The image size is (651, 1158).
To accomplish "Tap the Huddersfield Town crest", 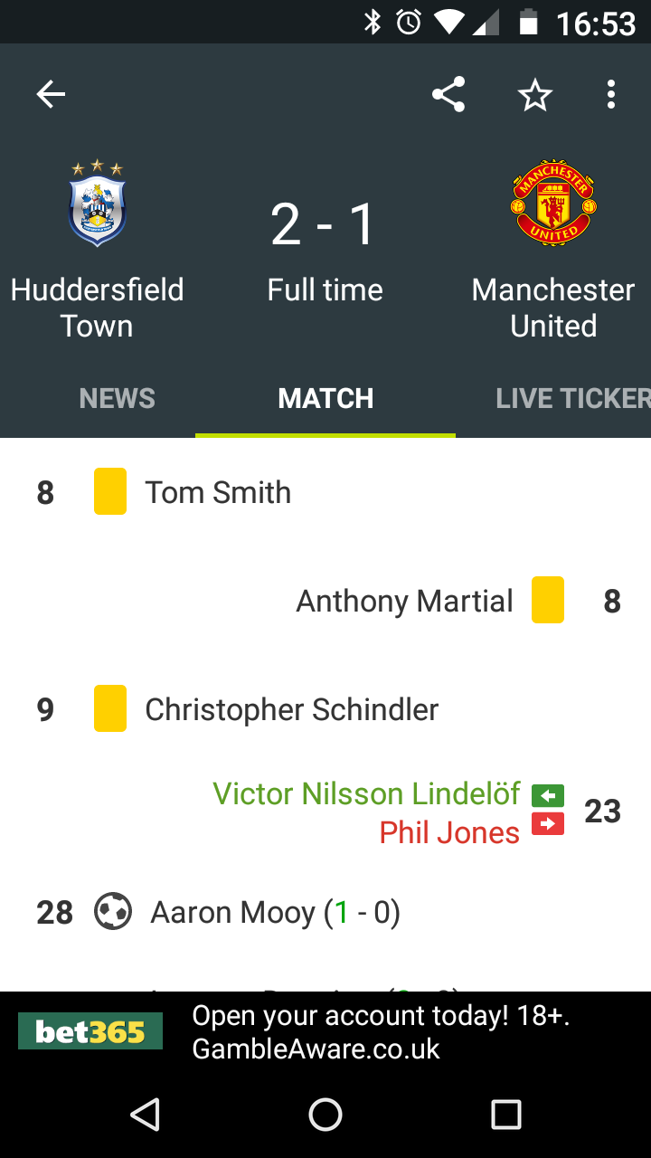I will (97, 204).
